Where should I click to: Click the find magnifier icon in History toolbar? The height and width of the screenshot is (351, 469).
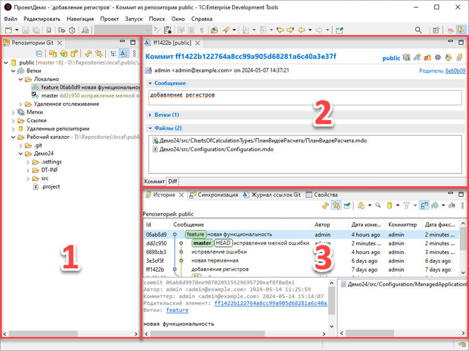[x=378, y=206]
